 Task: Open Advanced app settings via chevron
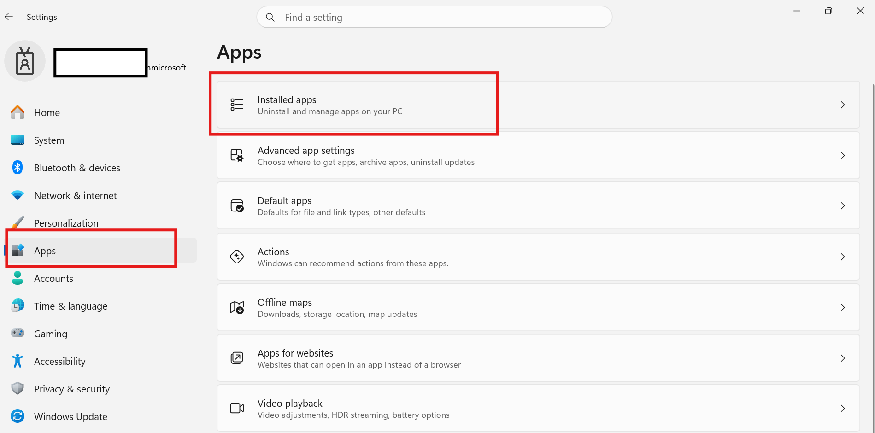click(x=843, y=155)
